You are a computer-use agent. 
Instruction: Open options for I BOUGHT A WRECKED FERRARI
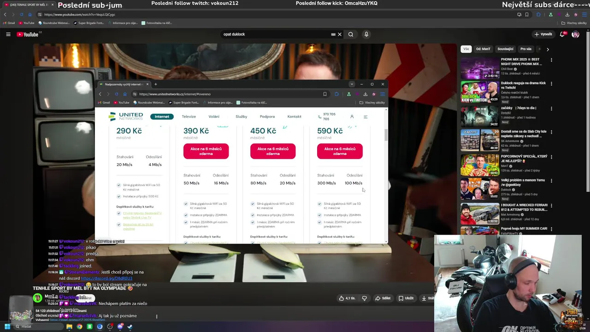point(551,205)
